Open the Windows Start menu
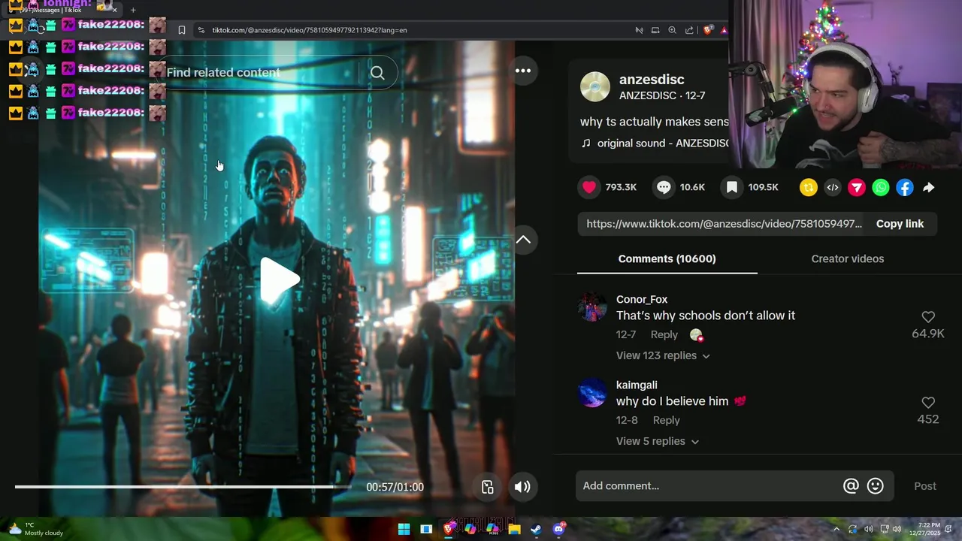This screenshot has width=962, height=541. (404, 529)
